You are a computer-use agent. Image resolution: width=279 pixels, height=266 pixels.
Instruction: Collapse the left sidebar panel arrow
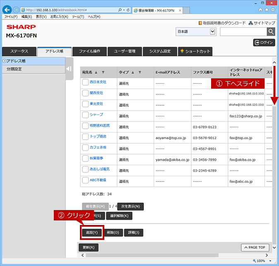(69, 69)
